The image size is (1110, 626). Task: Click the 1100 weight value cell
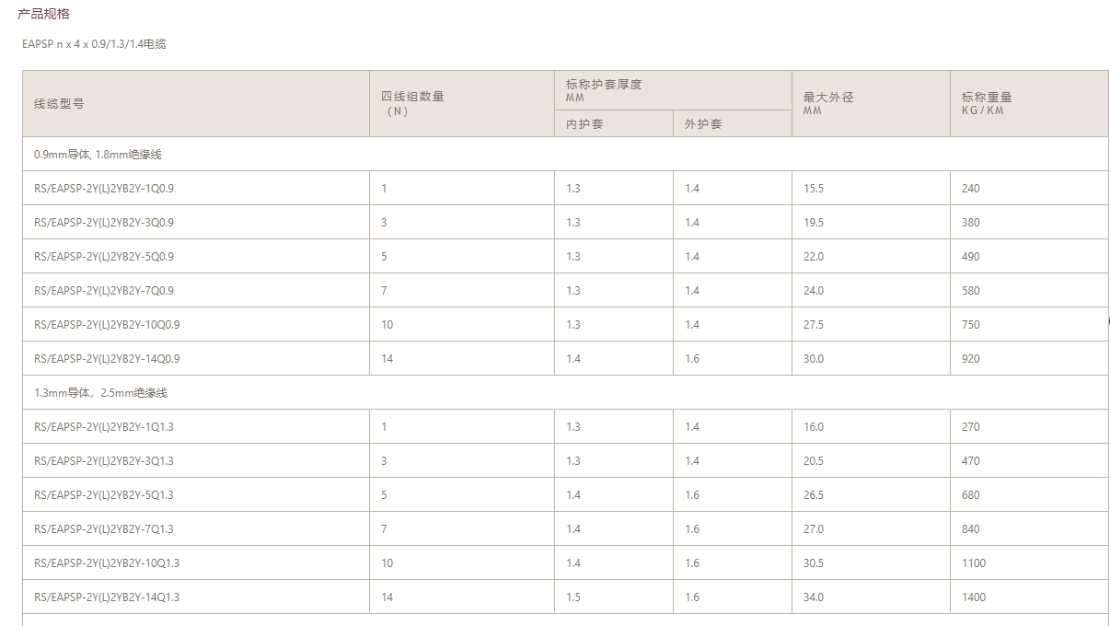tap(973, 563)
